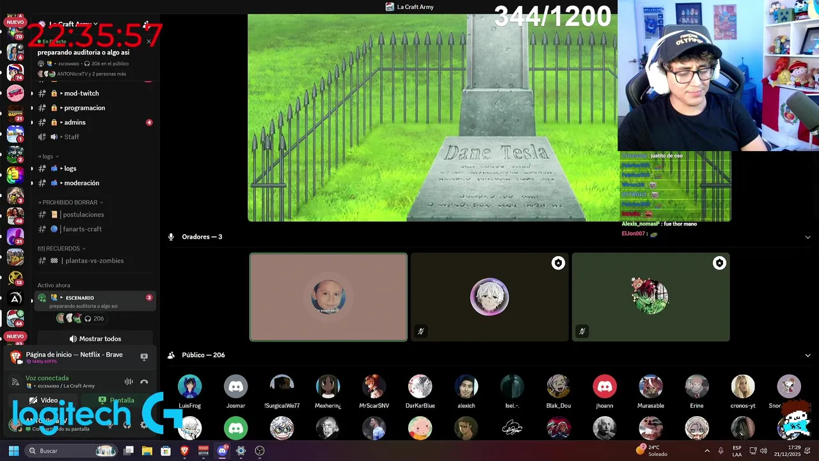Open the programacion channel
This screenshot has height=461, width=819.
pos(96,108)
